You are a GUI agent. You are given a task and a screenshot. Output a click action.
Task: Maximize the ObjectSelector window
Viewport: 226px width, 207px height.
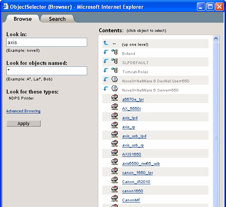(x=210, y=7)
